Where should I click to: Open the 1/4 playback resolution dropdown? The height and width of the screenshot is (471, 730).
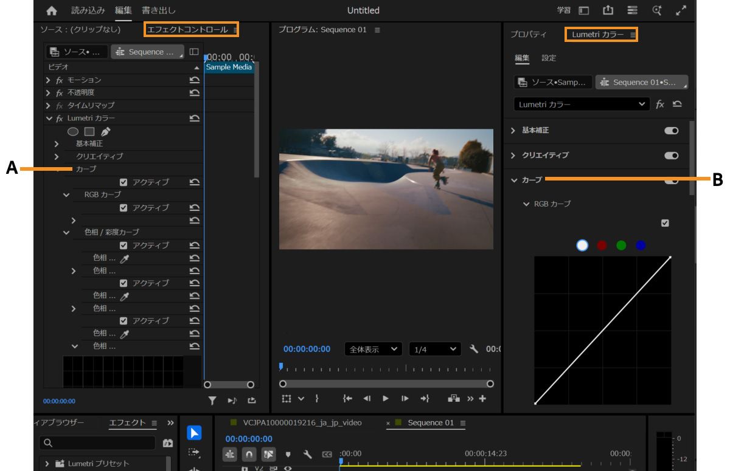(436, 349)
